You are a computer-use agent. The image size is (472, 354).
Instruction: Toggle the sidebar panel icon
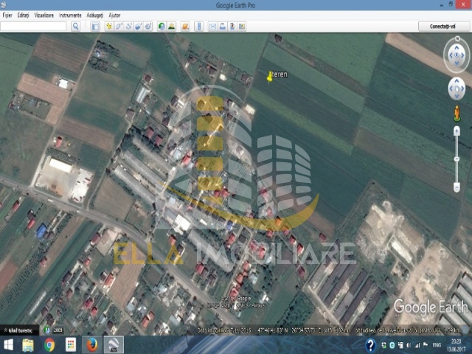point(95,27)
